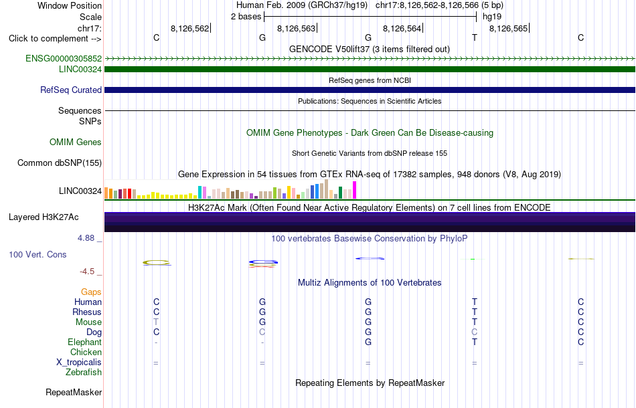This screenshot has height=408, width=636.
Task: Open the RefSeq Curated track label
Action: pyautogui.click(x=71, y=90)
